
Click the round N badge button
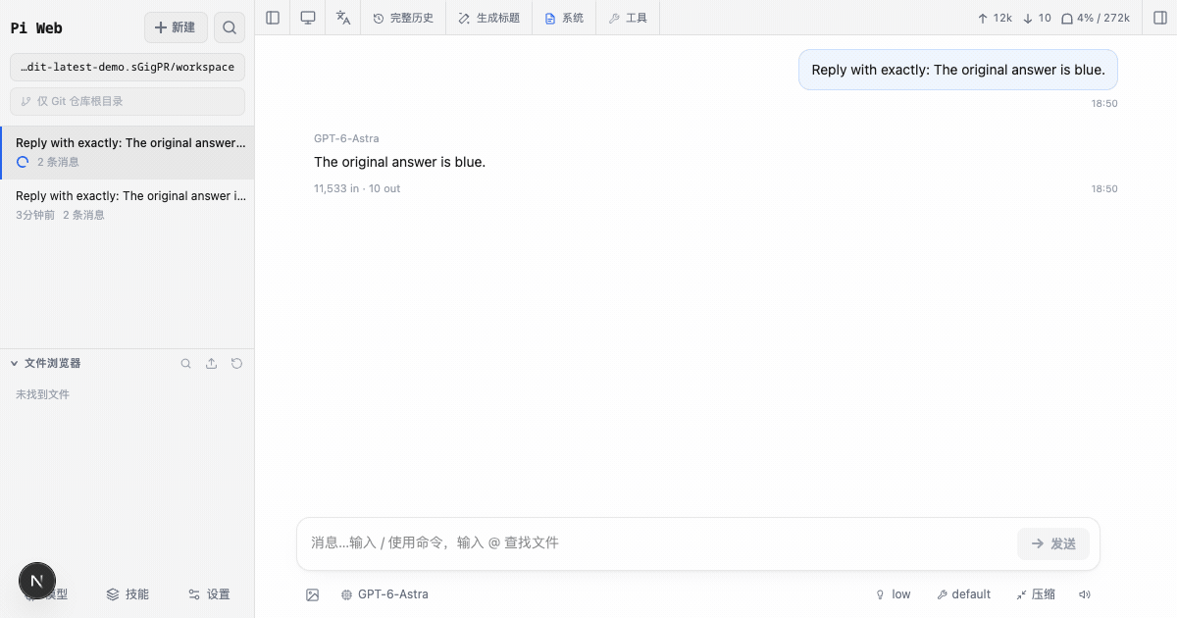pos(37,581)
